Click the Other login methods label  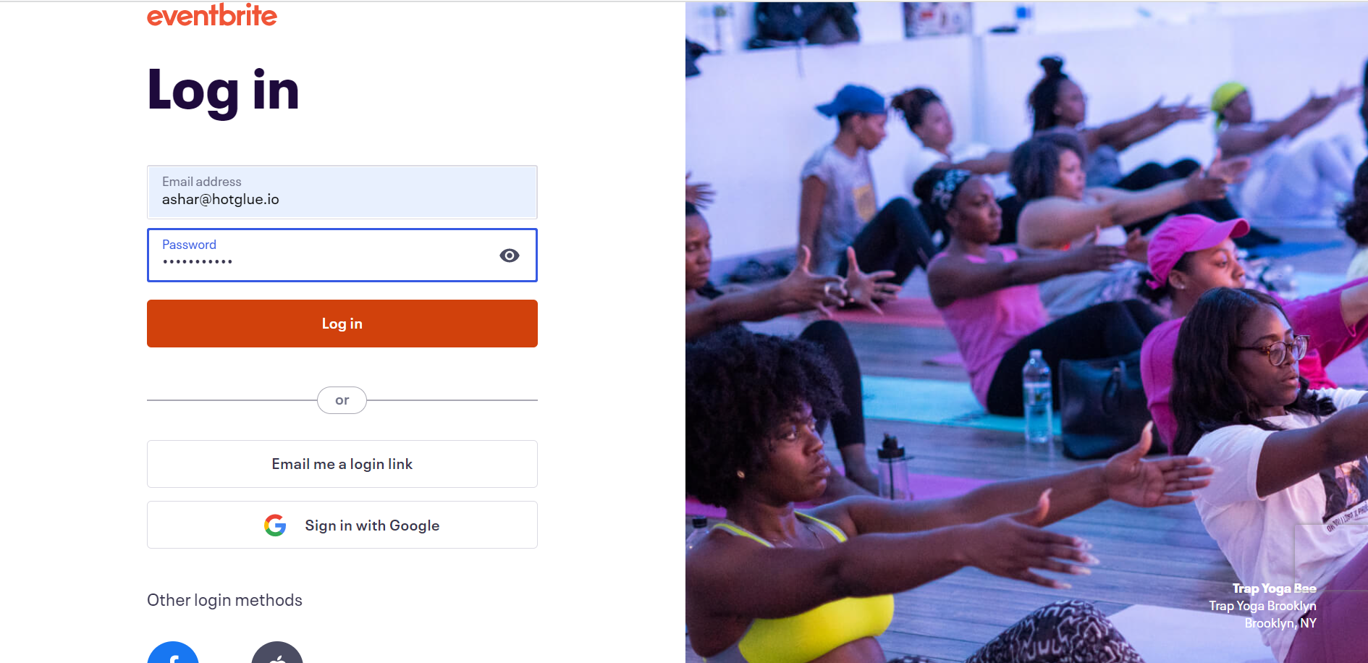(224, 600)
